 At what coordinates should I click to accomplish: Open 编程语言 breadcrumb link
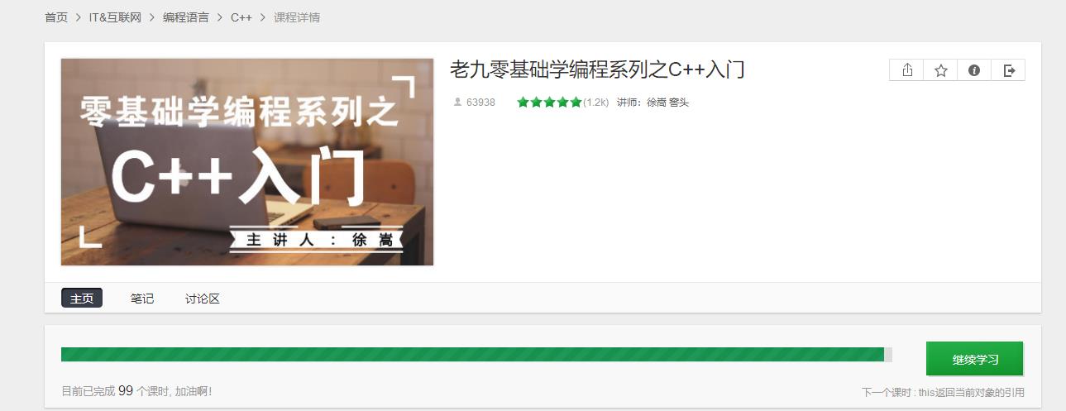pos(186,17)
